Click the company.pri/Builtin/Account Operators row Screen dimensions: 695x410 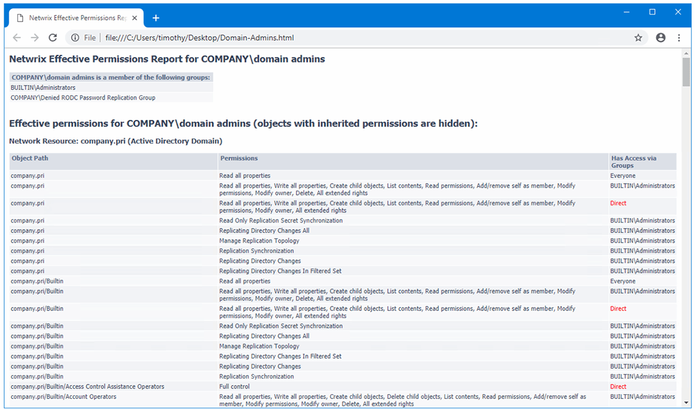click(x=64, y=397)
